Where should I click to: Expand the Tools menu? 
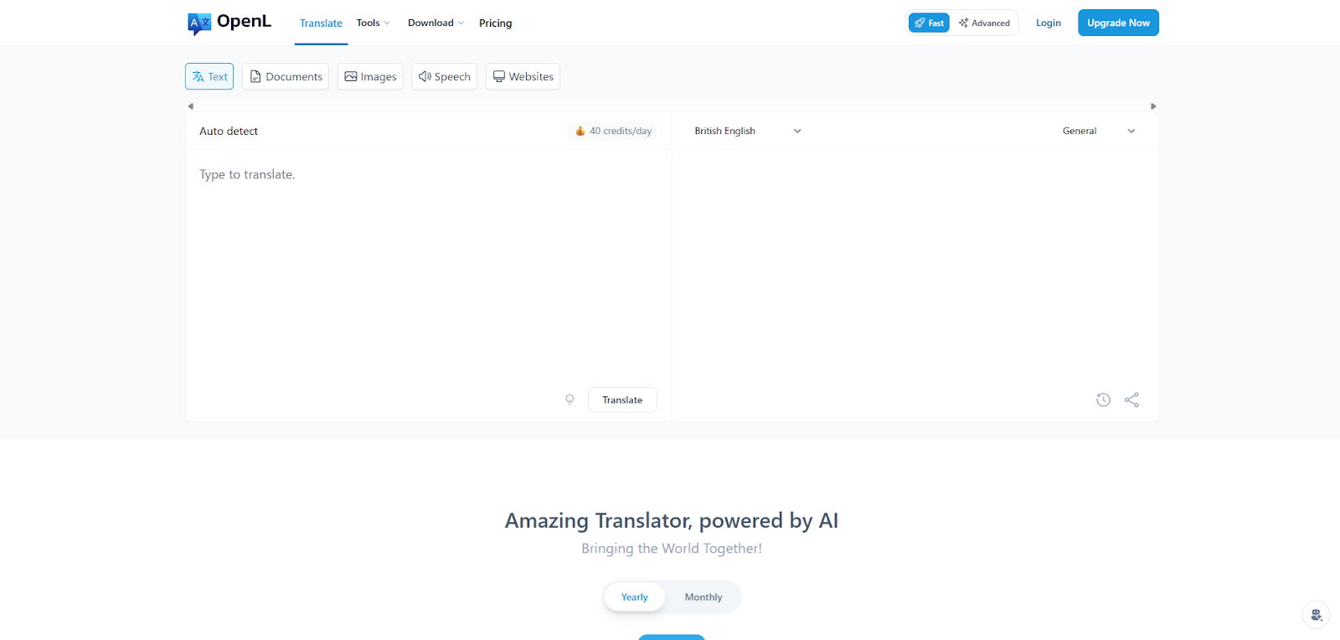(373, 23)
